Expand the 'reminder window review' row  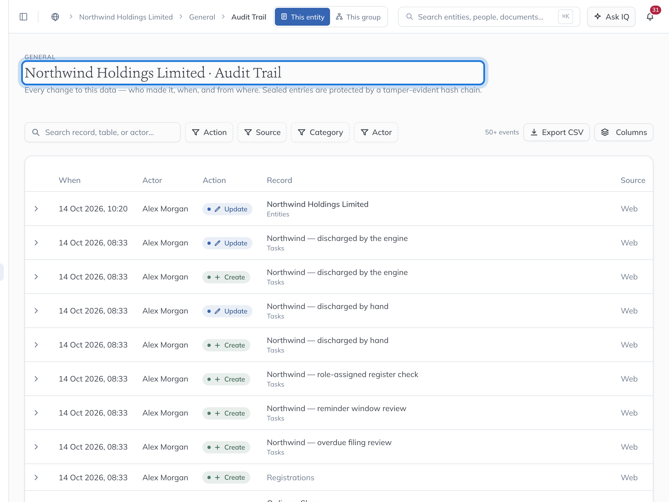pos(36,413)
